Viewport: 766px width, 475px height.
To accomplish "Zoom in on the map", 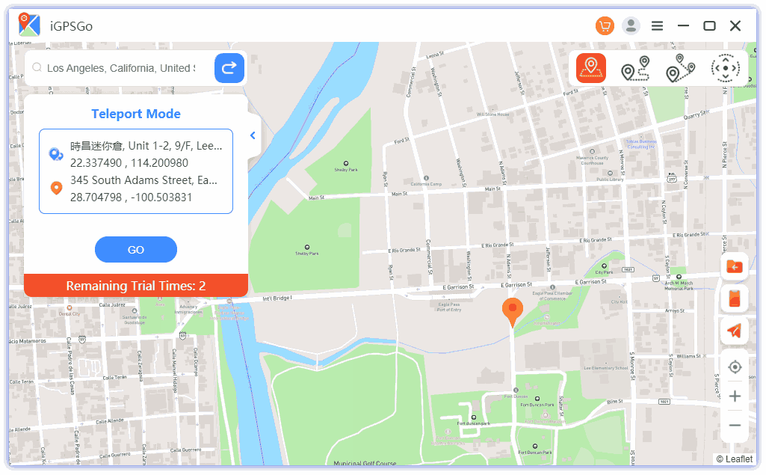I will coord(735,396).
